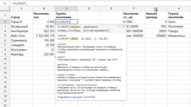Click cell 'Города' in column H
The width and height of the screenshot is (191, 107).
[179, 31]
